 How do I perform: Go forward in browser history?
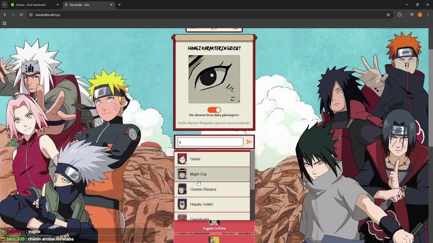[13, 15]
